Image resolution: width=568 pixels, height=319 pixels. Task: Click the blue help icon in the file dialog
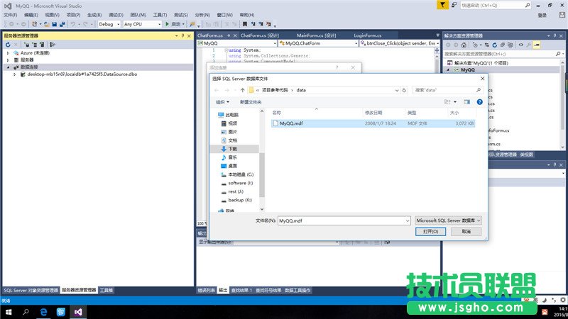click(480, 102)
